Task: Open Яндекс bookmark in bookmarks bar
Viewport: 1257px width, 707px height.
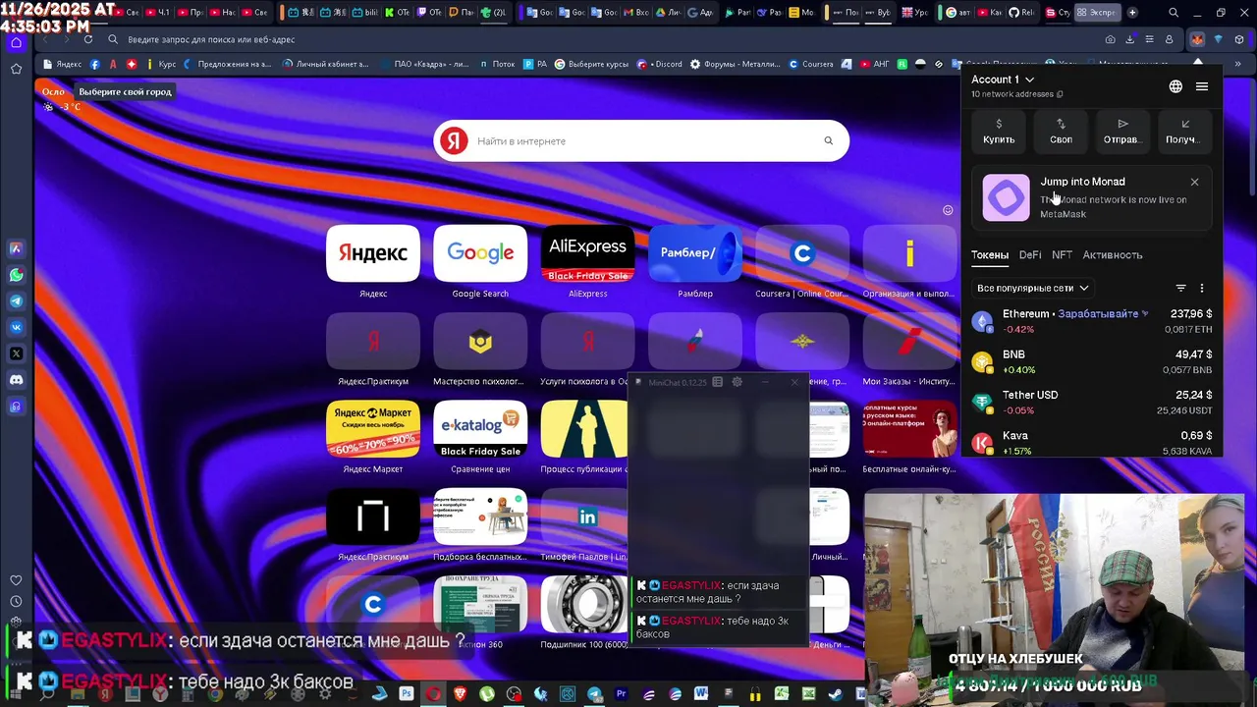Action: (x=62, y=64)
